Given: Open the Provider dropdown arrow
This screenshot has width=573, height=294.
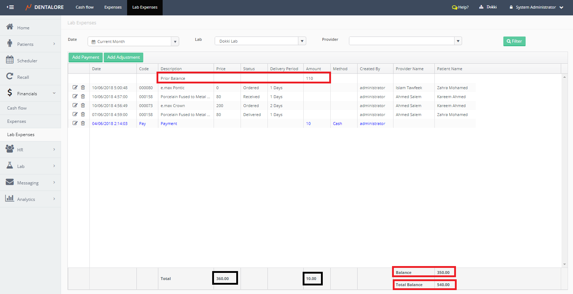Looking at the screenshot, I should click(x=458, y=41).
